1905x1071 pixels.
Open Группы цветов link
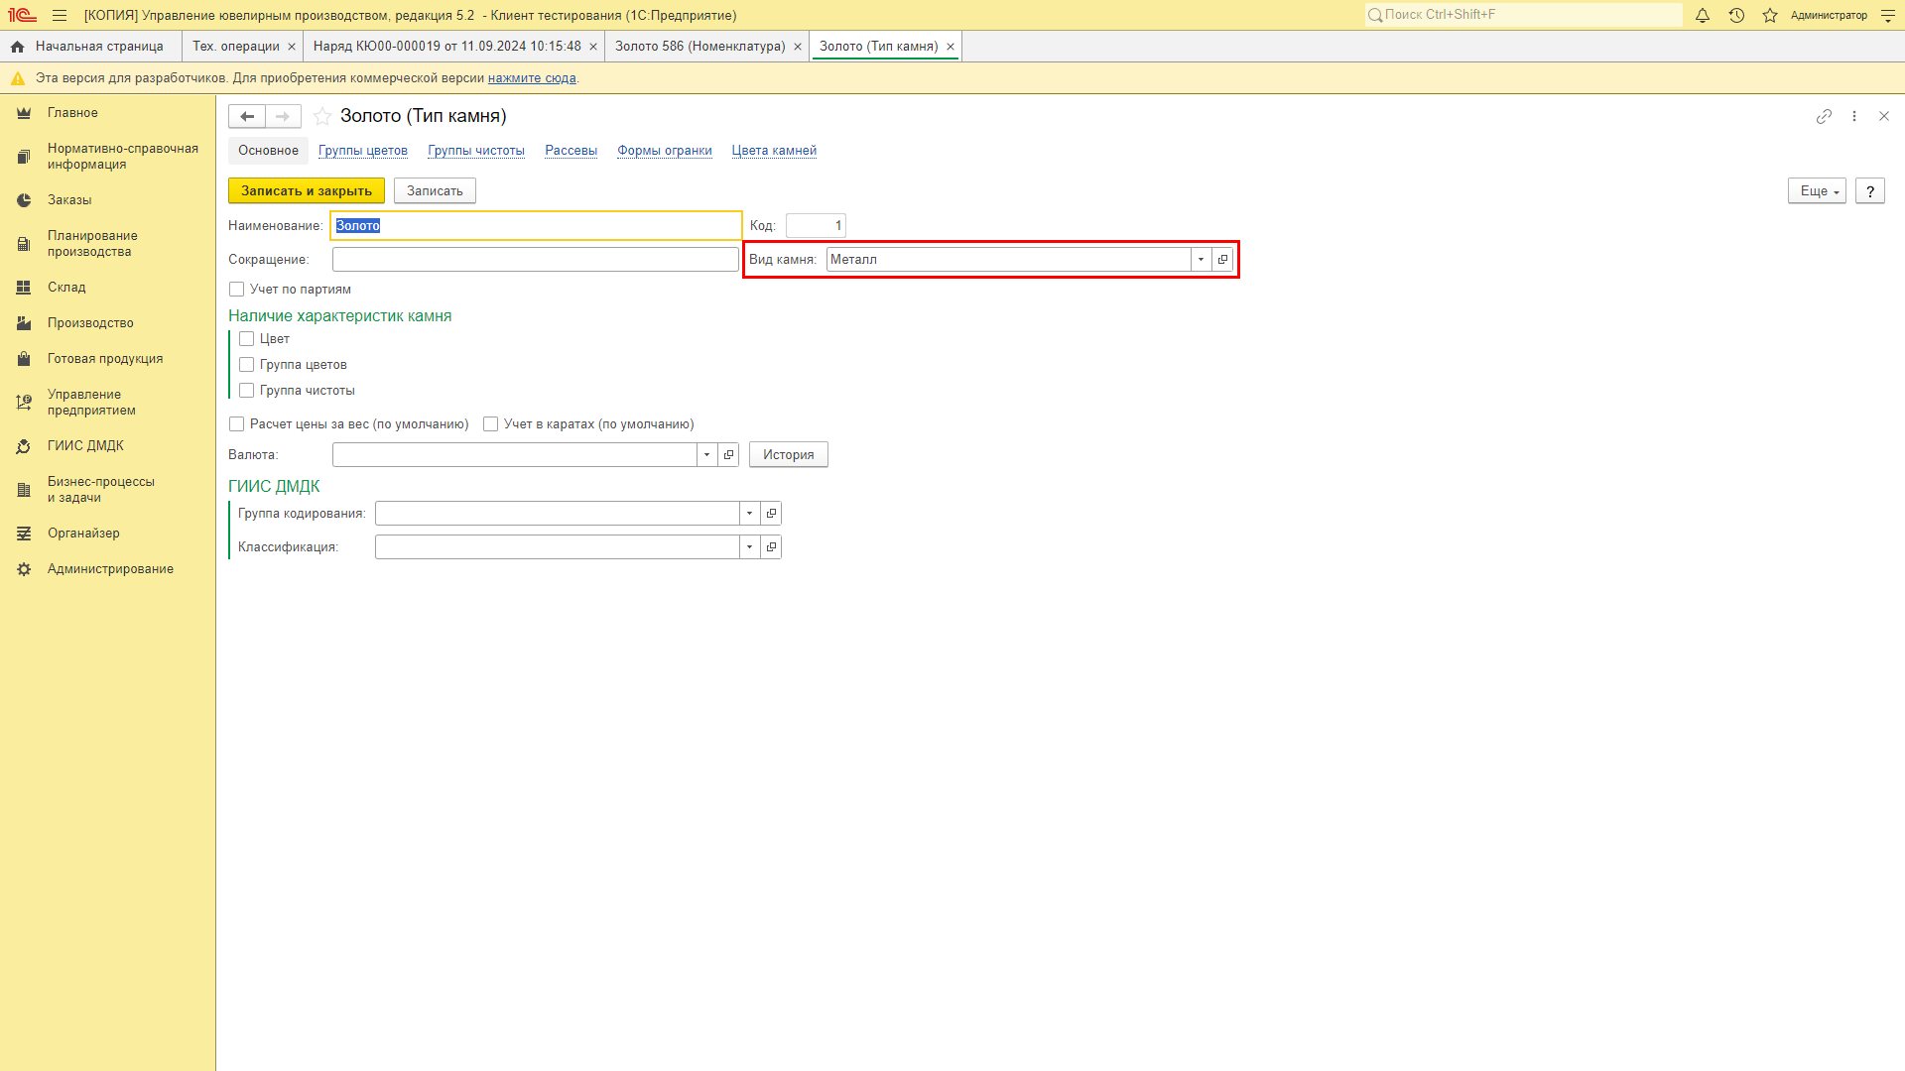(363, 151)
